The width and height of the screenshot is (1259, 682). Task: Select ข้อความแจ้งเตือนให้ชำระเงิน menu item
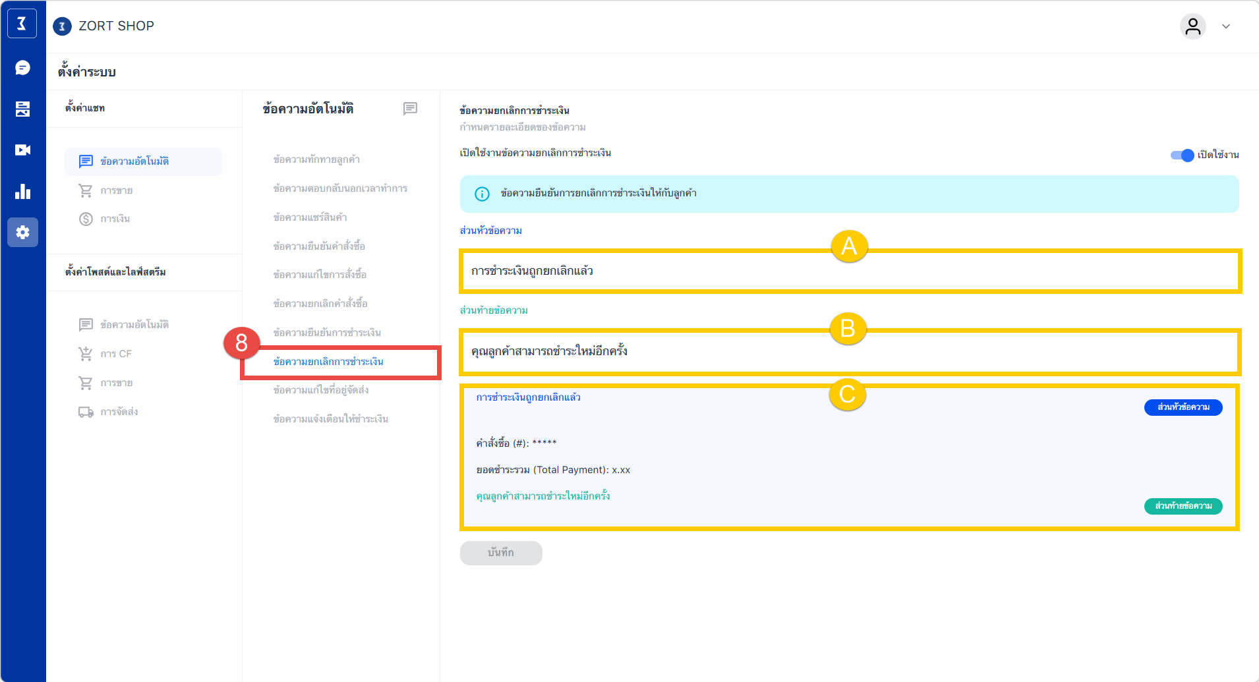pyautogui.click(x=330, y=419)
